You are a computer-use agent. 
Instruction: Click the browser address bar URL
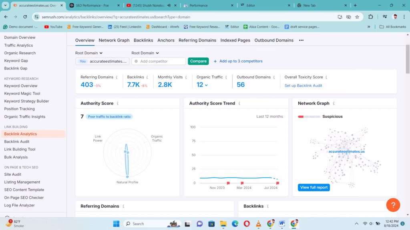[116, 17]
